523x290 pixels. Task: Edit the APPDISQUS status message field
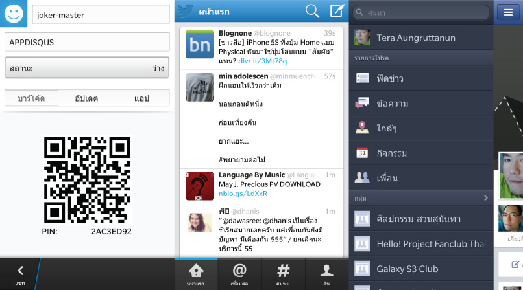pyautogui.click(x=87, y=42)
